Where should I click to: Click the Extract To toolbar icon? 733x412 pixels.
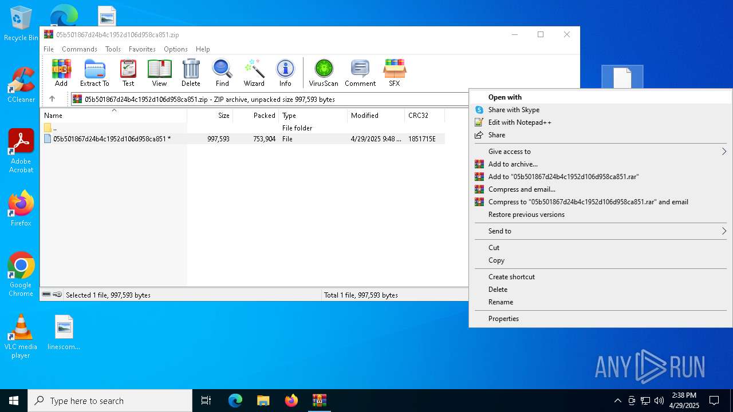(x=94, y=73)
